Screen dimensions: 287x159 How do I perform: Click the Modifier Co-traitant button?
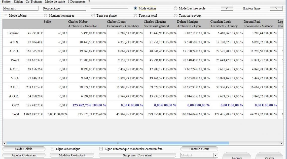pos(72,155)
